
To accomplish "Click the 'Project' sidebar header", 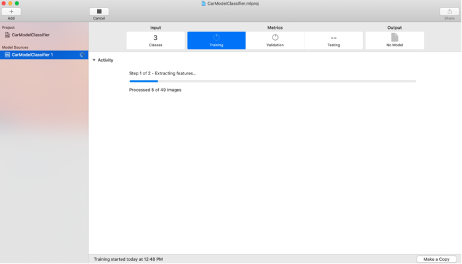I will (x=8, y=28).
